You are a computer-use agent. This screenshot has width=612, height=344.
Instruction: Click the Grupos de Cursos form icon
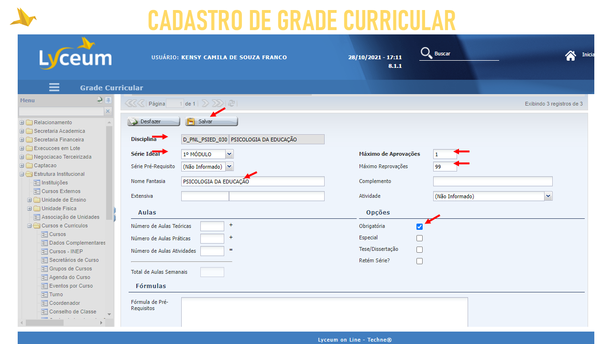pos(44,269)
